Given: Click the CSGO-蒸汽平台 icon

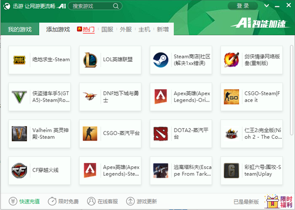Looking at the screenshot, I should pos(90,133).
